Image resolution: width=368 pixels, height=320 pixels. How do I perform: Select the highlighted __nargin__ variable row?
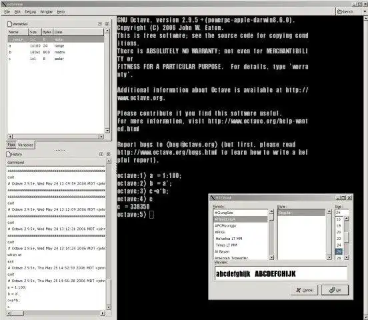point(56,39)
